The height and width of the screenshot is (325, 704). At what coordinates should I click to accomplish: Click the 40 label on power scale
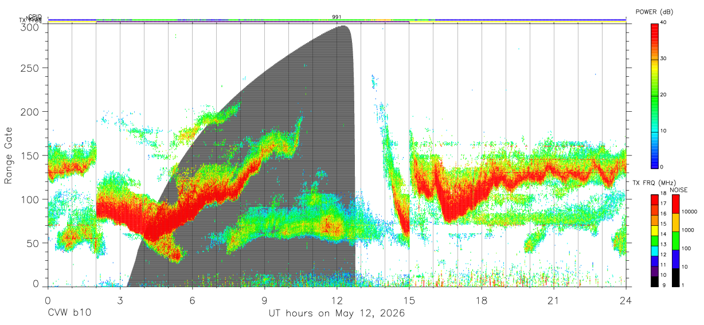(663, 22)
